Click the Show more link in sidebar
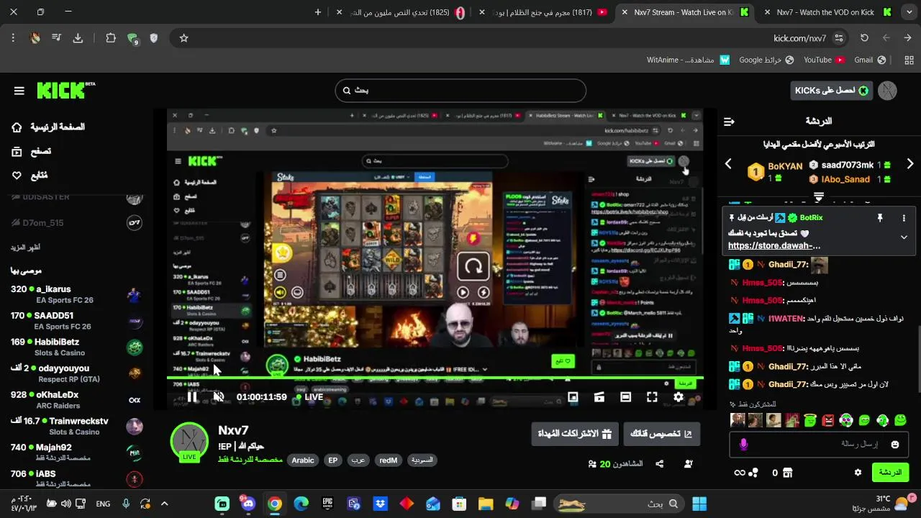 click(x=25, y=247)
